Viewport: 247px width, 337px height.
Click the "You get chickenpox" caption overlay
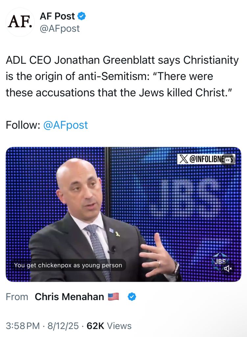coord(68,265)
